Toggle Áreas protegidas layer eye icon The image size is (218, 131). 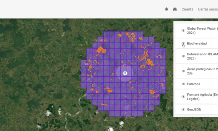point(183,71)
